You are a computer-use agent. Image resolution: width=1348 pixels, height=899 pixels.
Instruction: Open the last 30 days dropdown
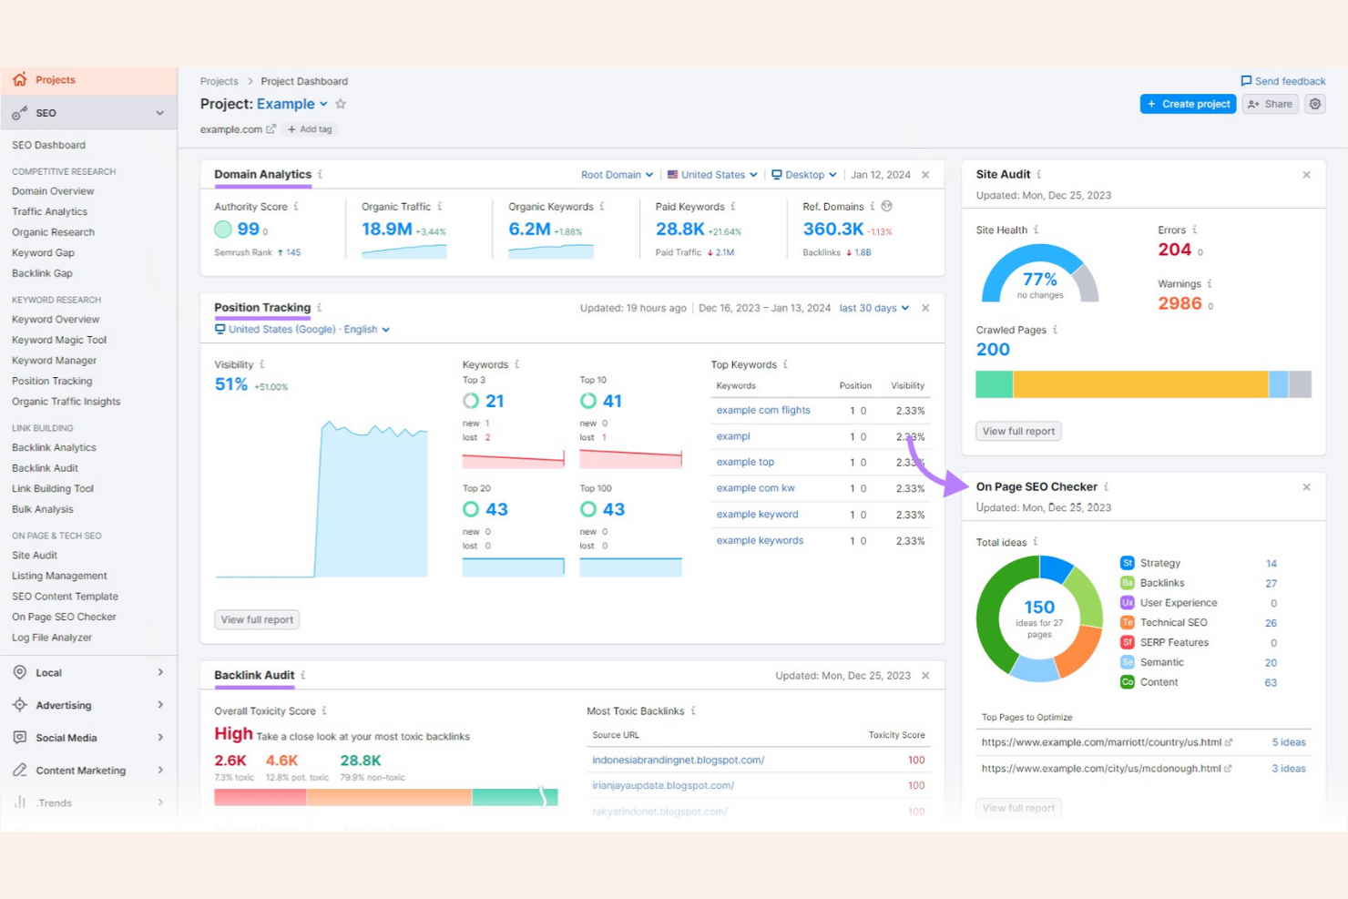(874, 308)
